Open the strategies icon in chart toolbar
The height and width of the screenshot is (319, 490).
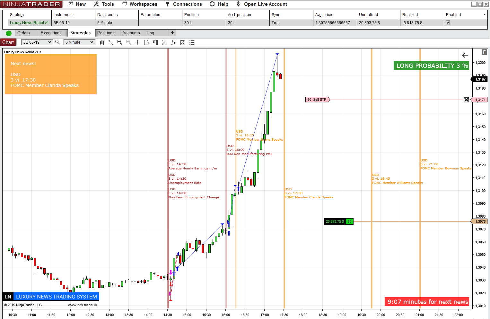pos(183,42)
